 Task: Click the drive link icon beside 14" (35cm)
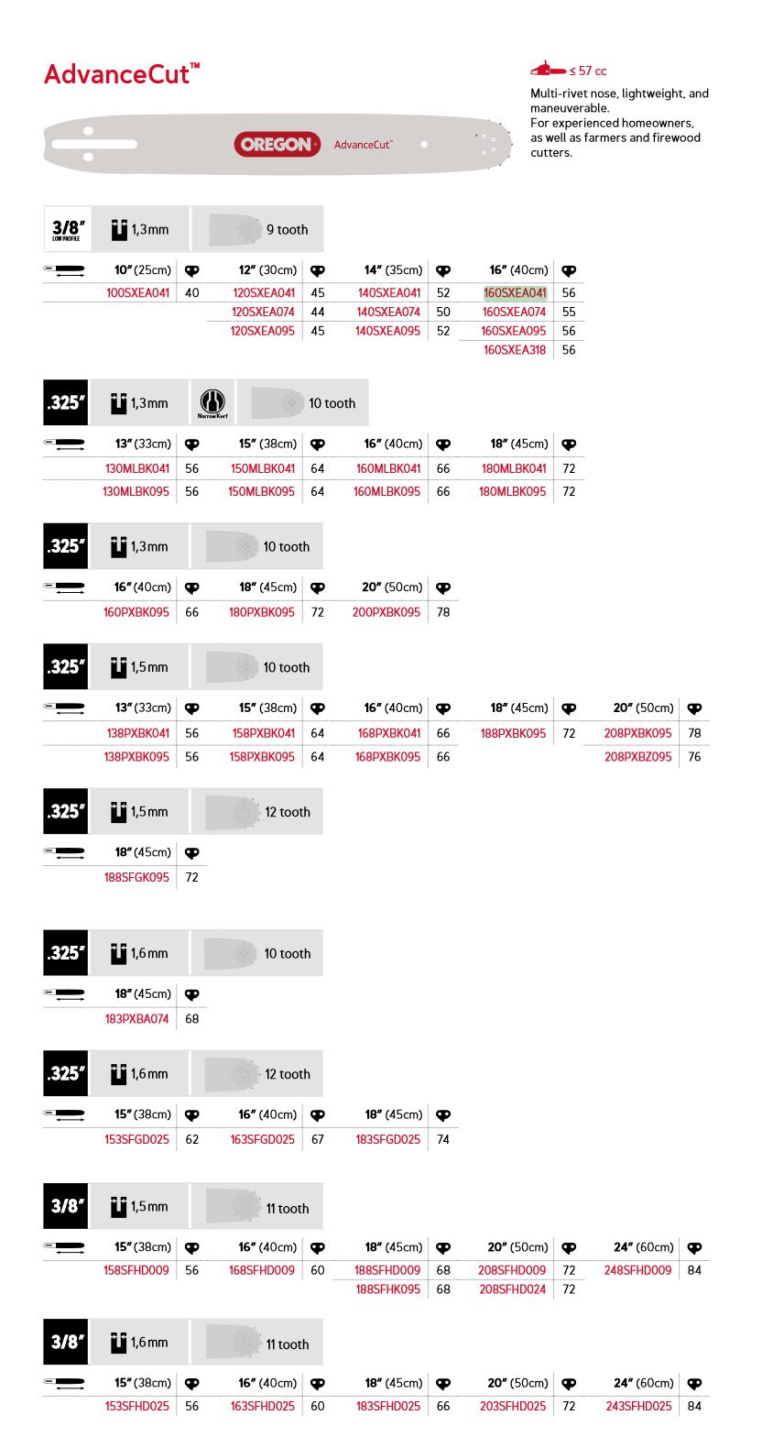(x=443, y=270)
